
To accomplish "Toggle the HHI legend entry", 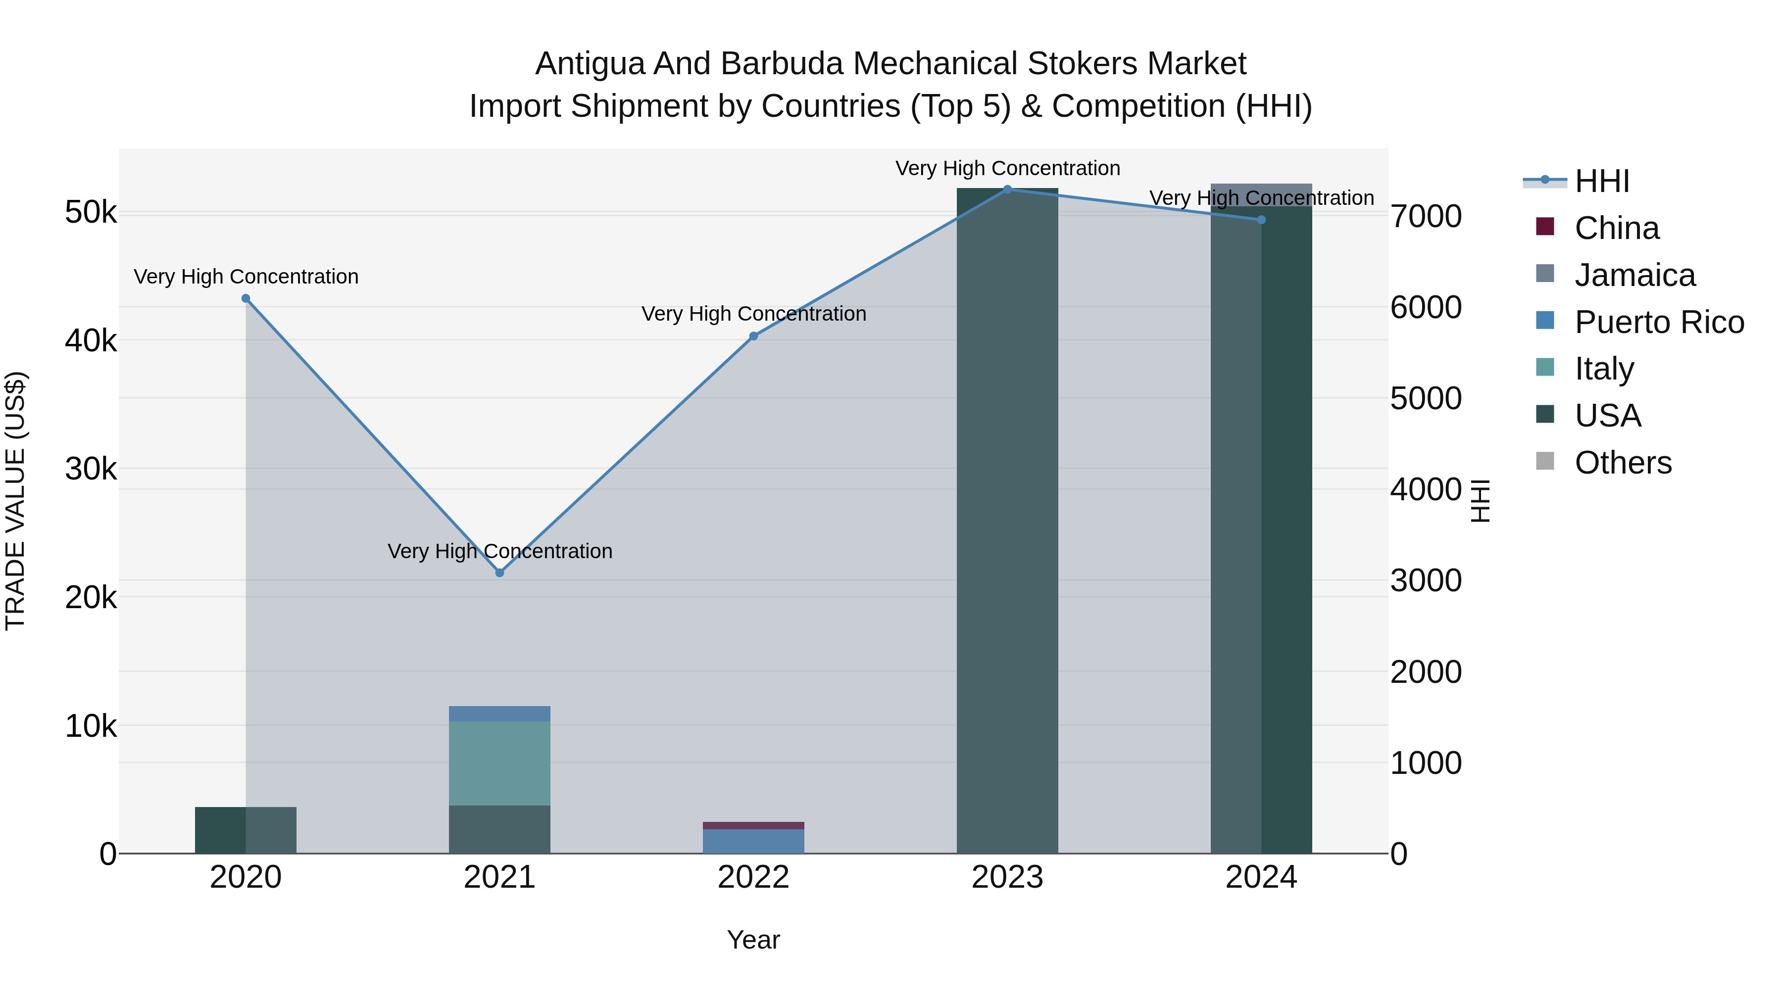I will point(1577,181).
